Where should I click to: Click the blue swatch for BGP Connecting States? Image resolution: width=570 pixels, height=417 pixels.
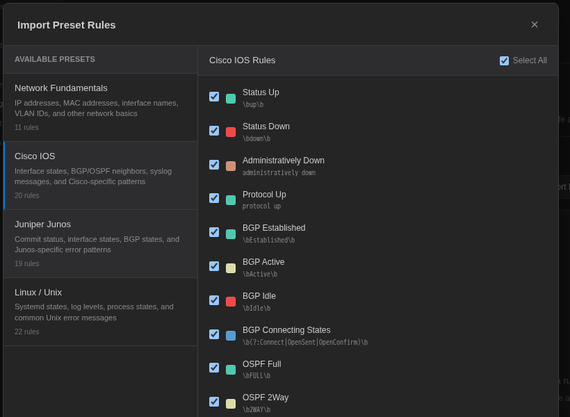coord(231,336)
